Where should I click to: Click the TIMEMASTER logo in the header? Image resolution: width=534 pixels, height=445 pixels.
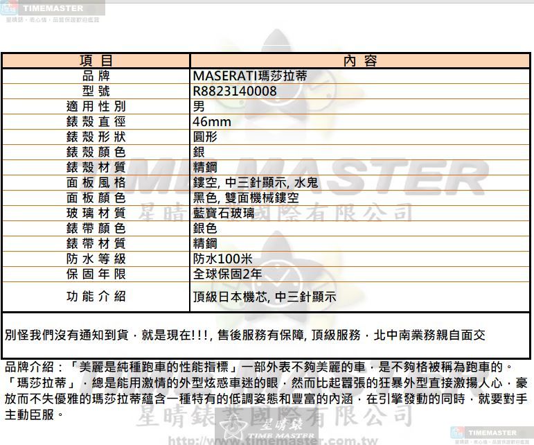pos(53,8)
